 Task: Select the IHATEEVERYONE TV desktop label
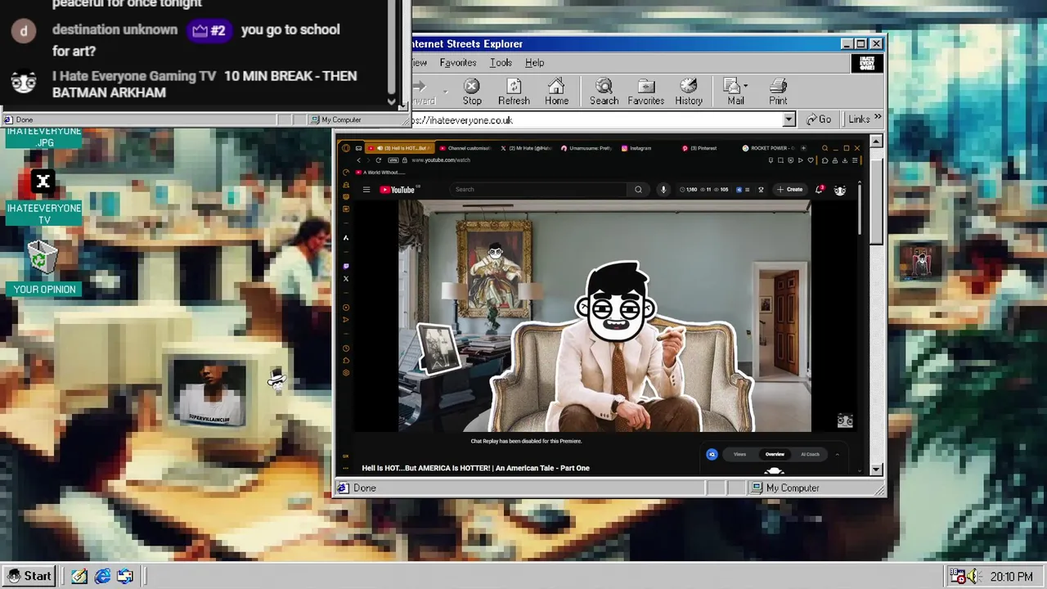pyautogui.click(x=44, y=214)
